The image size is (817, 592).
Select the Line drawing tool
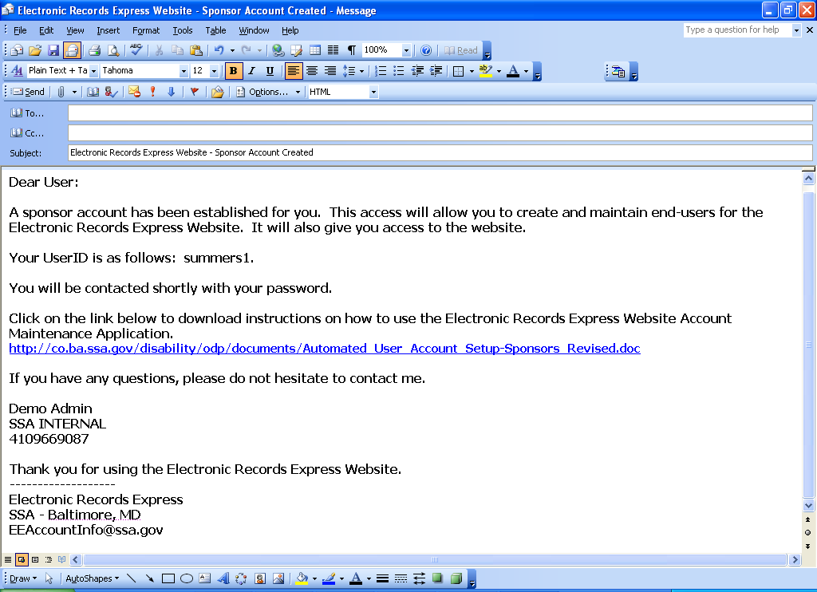point(132,578)
